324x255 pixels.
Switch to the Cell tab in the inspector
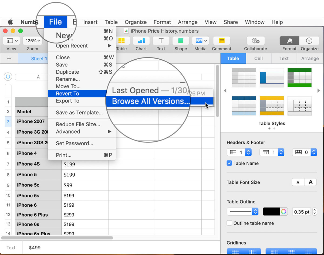[x=258, y=58]
